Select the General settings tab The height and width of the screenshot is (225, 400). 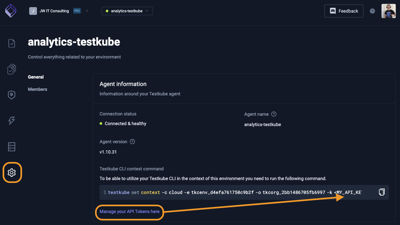coord(36,77)
